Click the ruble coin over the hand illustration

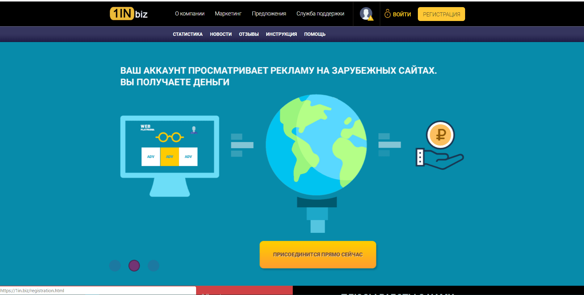(x=440, y=135)
